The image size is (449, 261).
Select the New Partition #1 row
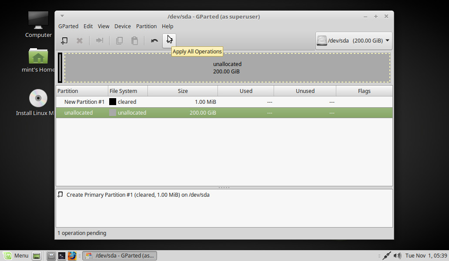coord(84,102)
